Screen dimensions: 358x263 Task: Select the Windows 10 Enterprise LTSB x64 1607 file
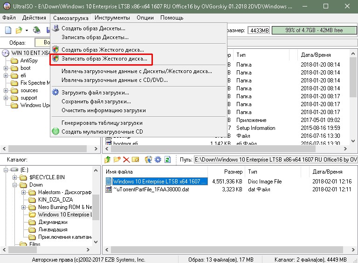[160, 182]
